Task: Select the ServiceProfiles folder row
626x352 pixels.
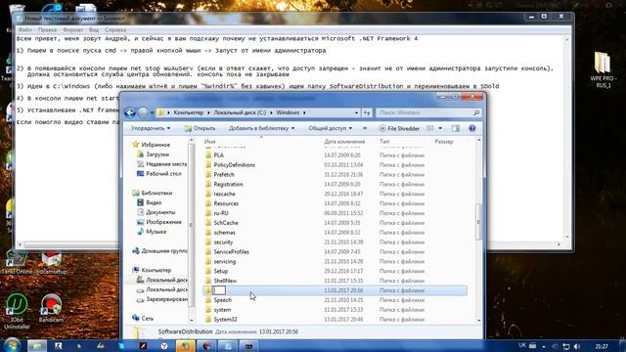Action: (335, 252)
